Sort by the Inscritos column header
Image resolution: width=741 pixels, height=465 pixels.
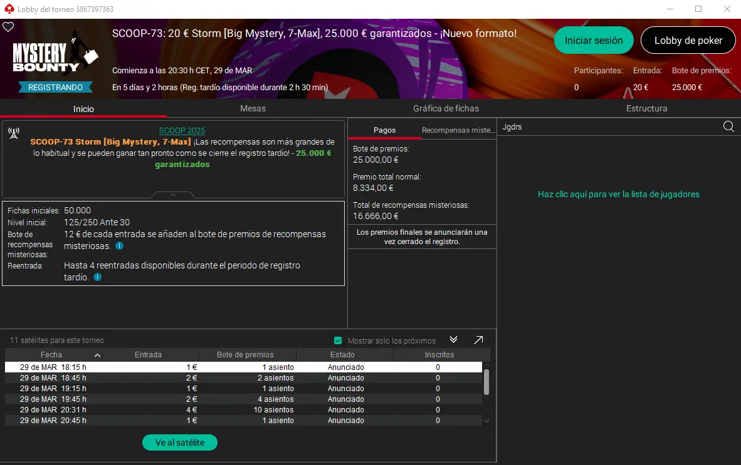click(439, 355)
